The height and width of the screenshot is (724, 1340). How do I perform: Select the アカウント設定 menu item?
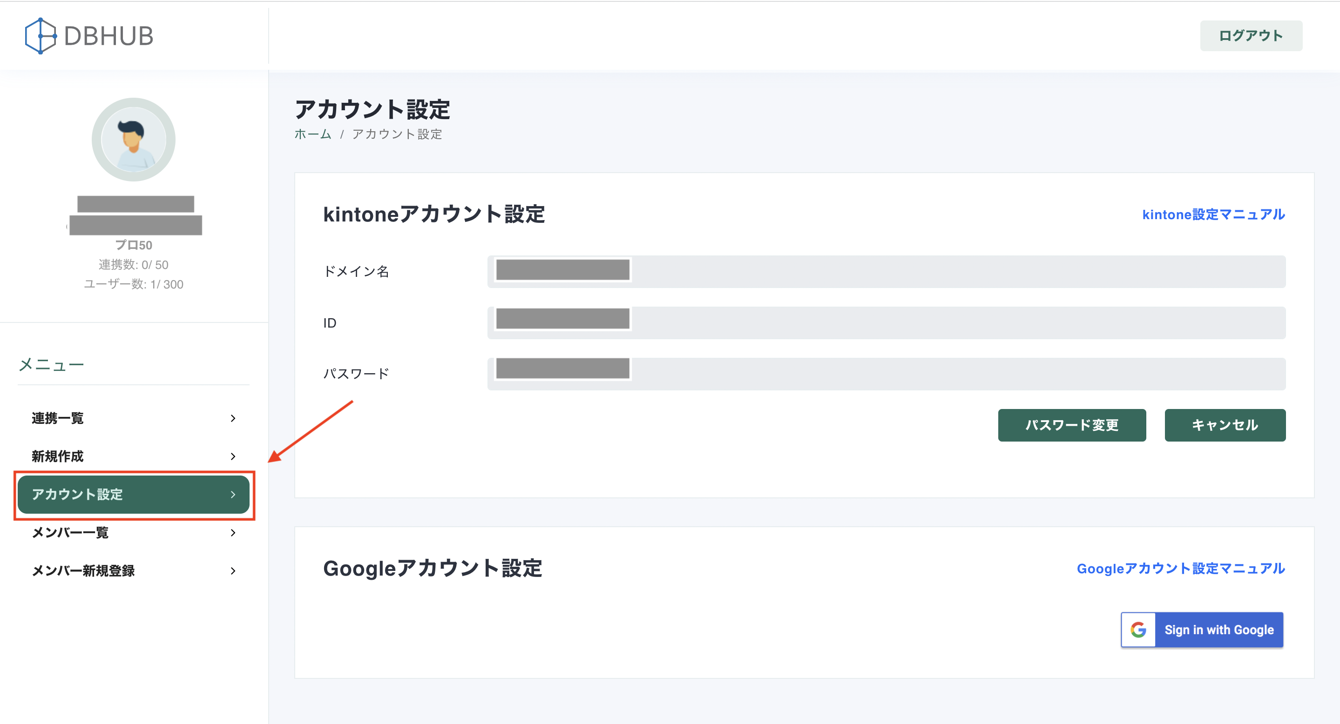pyautogui.click(x=78, y=494)
